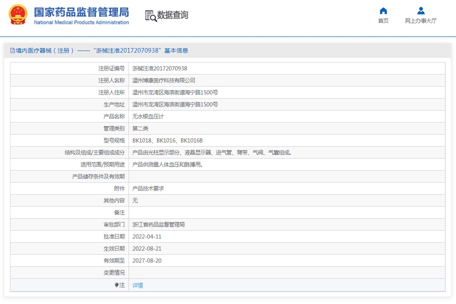The image size is (456, 304).
Task: Click effective date 2022-08-21
Action: (x=147, y=249)
